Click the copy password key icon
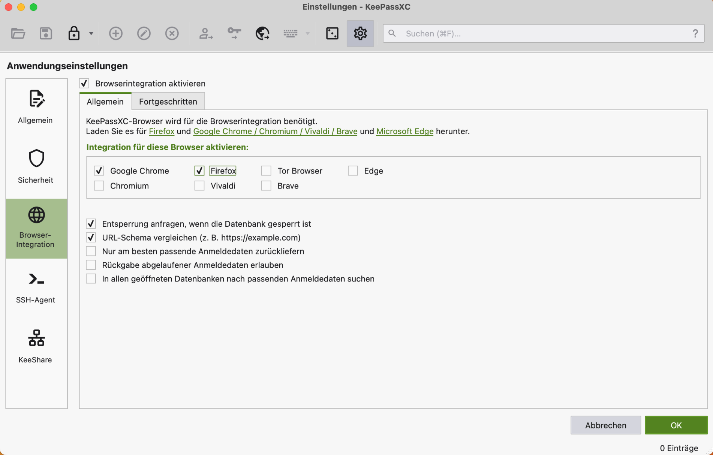Image resolution: width=713 pixels, height=455 pixels. pyautogui.click(x=234, y=33)
